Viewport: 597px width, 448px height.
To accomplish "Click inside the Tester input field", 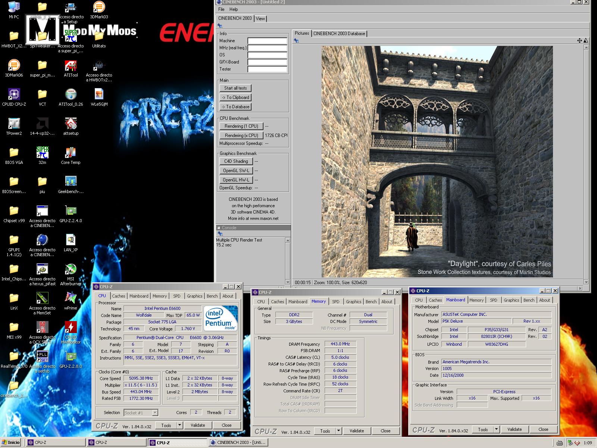I will pos(268,69).
